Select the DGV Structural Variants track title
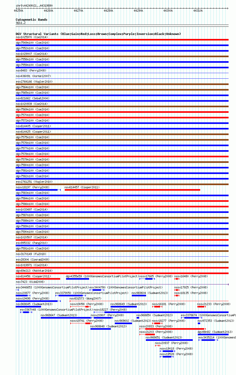 pos(98,34)
